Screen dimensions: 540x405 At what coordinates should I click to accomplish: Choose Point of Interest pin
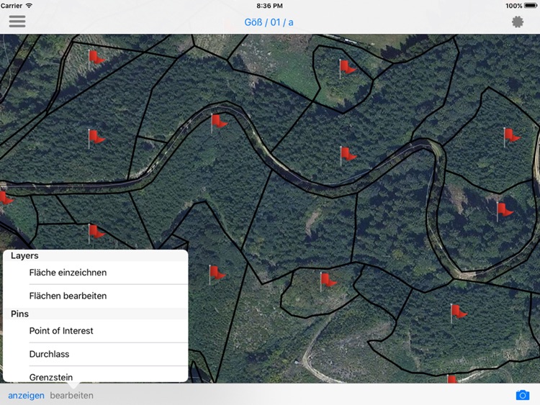(95, 331)
